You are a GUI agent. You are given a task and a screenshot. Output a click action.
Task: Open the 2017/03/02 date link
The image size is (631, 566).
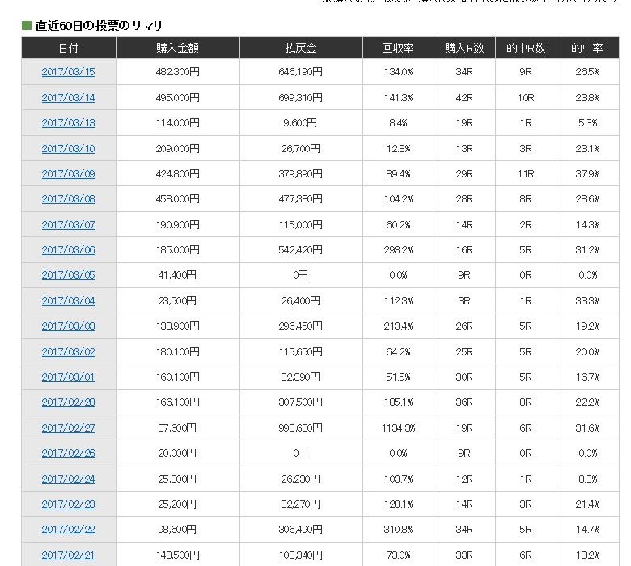tap(69, 351)
